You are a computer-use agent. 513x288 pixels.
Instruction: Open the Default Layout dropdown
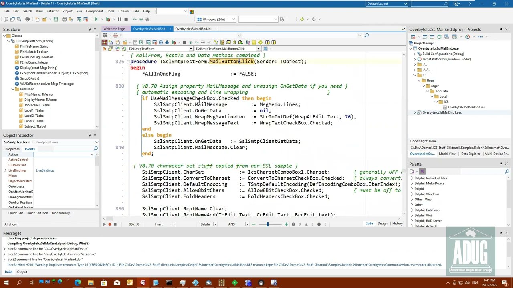[405, 4]
